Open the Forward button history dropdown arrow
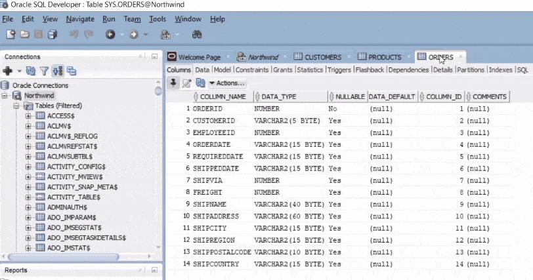 point(146,34)
